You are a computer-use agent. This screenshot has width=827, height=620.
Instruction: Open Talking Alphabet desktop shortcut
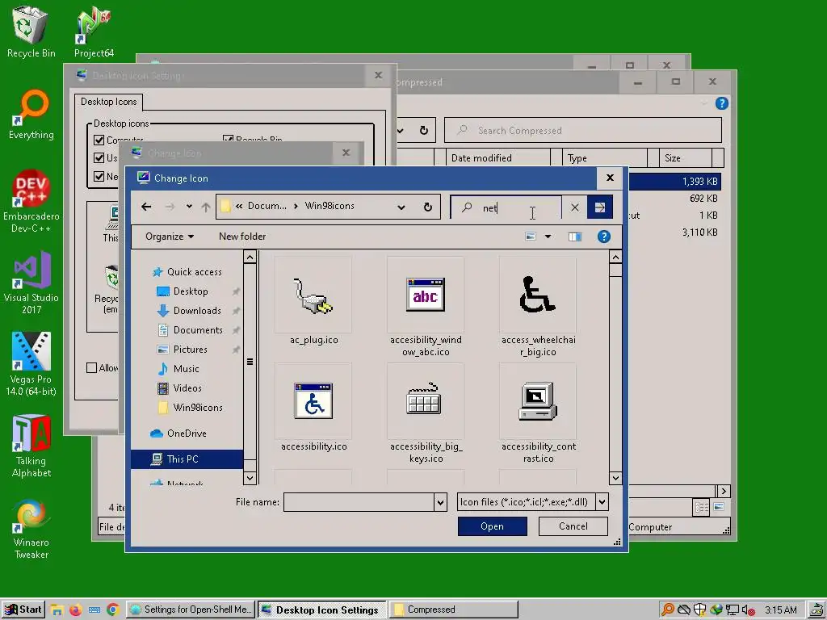(x=31, y=446)
